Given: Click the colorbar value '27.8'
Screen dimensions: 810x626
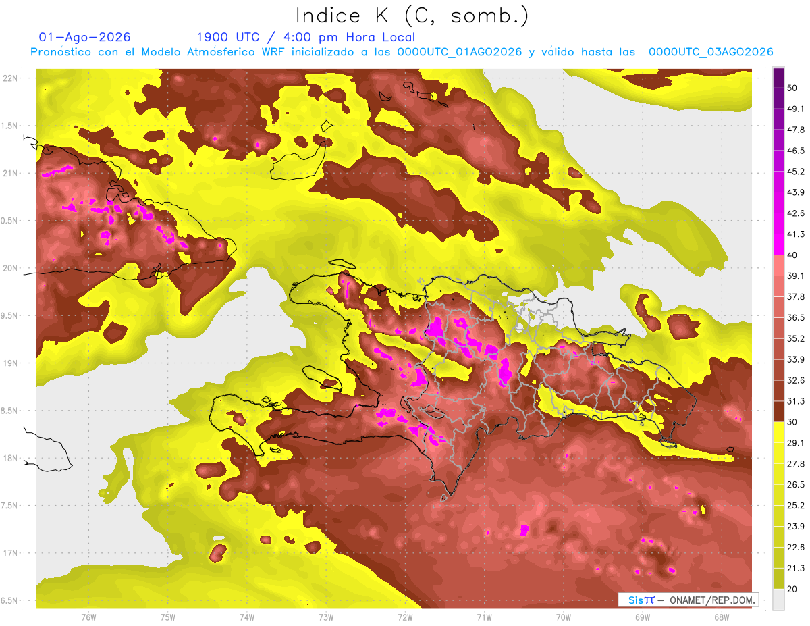Looking at the screenshot, I should 795,464.
